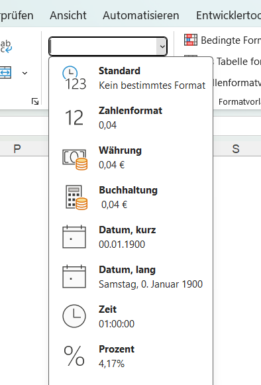Click the percent sign icon
The image size is (261, 385).
tap(74, 356)
